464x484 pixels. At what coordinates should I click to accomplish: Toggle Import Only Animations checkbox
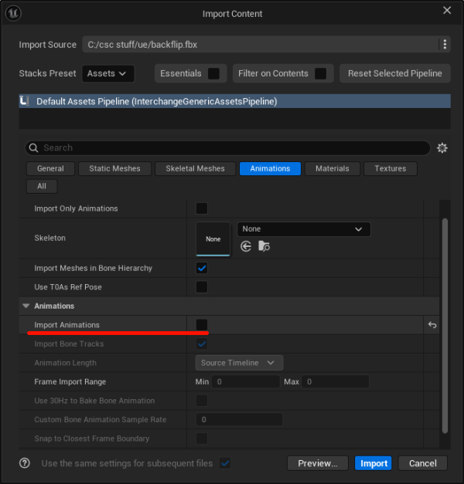pos(202,208)
